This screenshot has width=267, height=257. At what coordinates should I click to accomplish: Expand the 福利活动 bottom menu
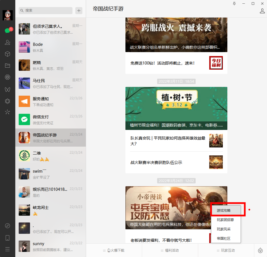tap(170, 250)
